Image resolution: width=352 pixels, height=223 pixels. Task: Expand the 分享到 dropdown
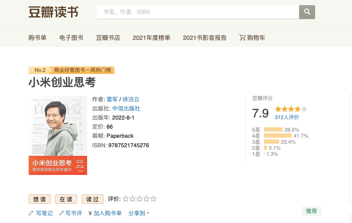(139, 213)
